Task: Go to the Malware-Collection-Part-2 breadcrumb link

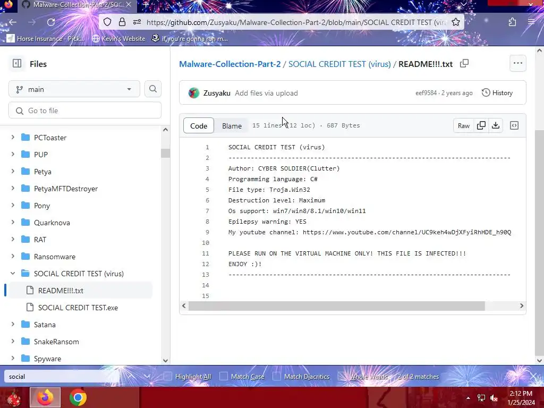Action: pos(229,64)
